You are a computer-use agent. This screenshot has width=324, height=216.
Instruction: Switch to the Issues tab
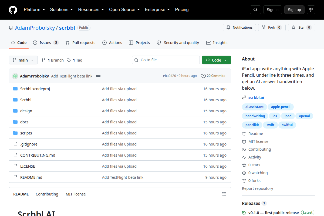point(46,43)
